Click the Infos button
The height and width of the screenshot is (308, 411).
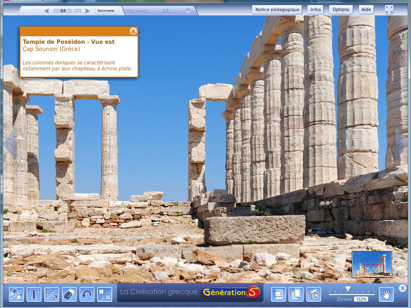(315, 9)
